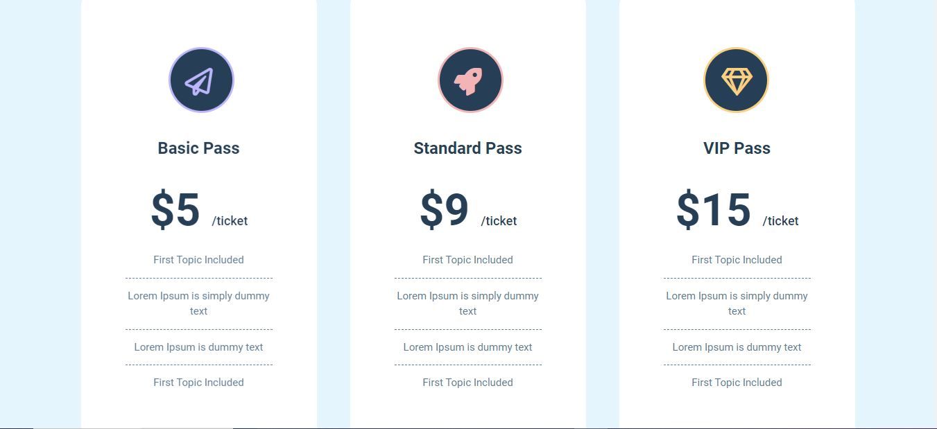Click the $9 price
This screenshot has height=429, width=937.
[445, 210]
